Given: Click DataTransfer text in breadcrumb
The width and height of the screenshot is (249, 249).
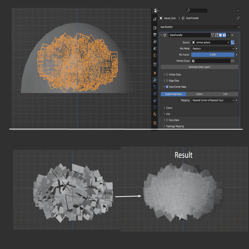Looking at the screenshot, I should [x=193, y=18].
